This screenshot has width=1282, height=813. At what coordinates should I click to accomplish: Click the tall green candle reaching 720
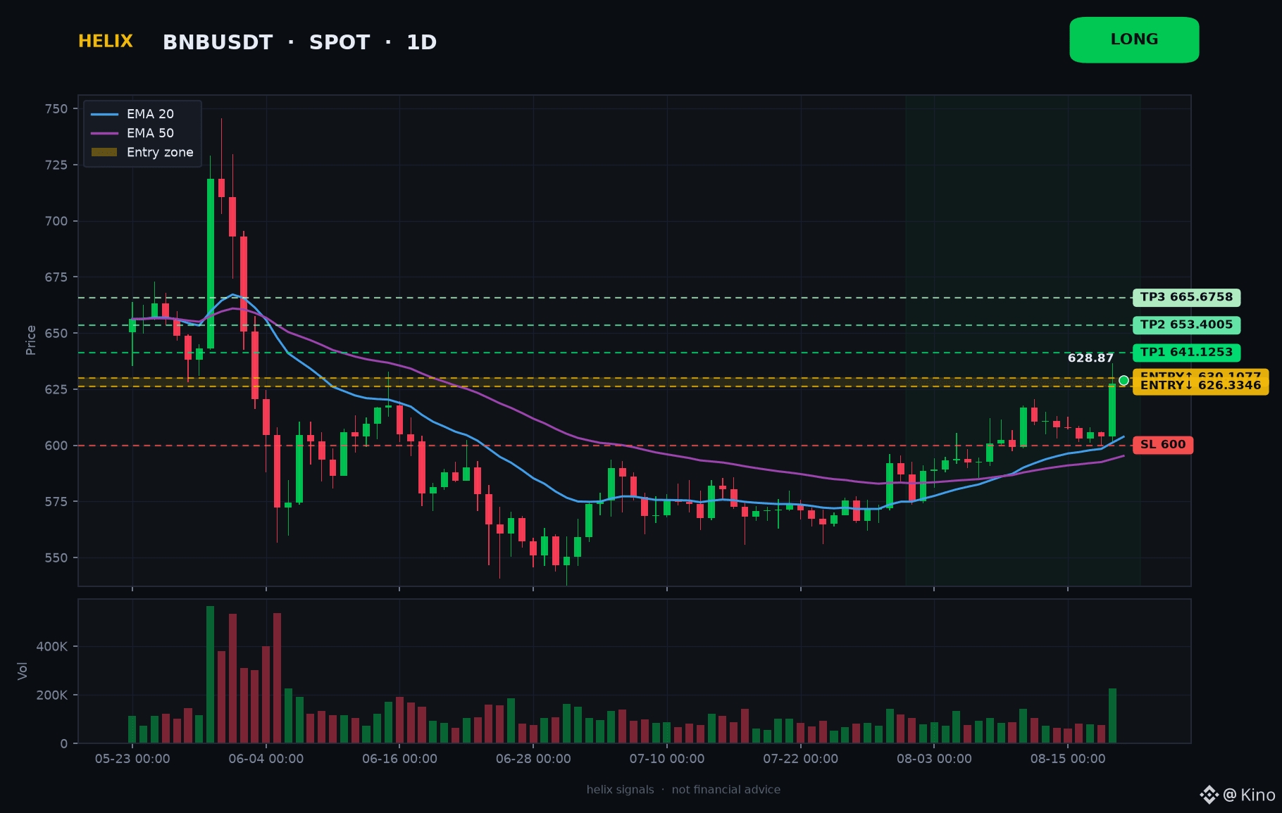point(210,263)
